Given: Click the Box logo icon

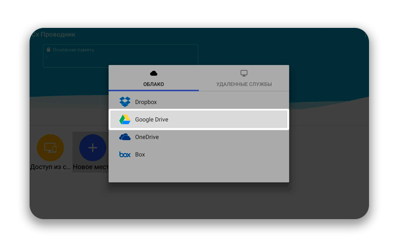Looking at the screenshot, I should click(x=125, y=154).
